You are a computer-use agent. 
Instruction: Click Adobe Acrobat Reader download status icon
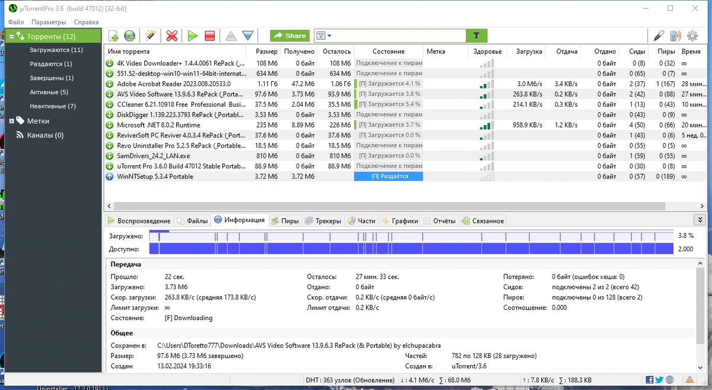pyautogui.click(x=110, y=84)
